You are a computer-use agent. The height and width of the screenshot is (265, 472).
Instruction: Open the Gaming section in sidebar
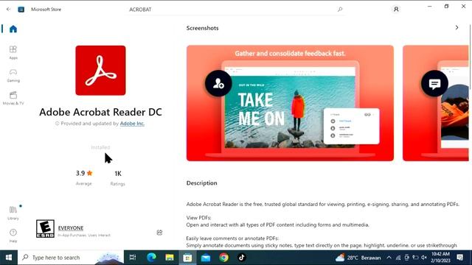[x=13, y=75]
